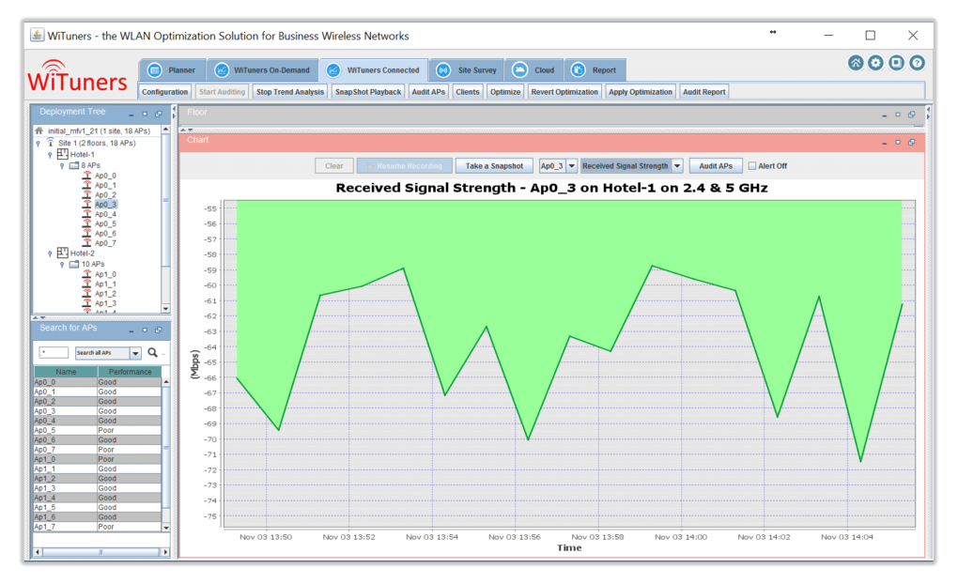Open help question mark icon

(917, 63)
